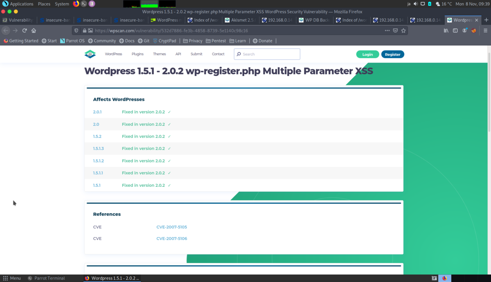Click the Firefox launcher in top panel

[x=76, y=4]
